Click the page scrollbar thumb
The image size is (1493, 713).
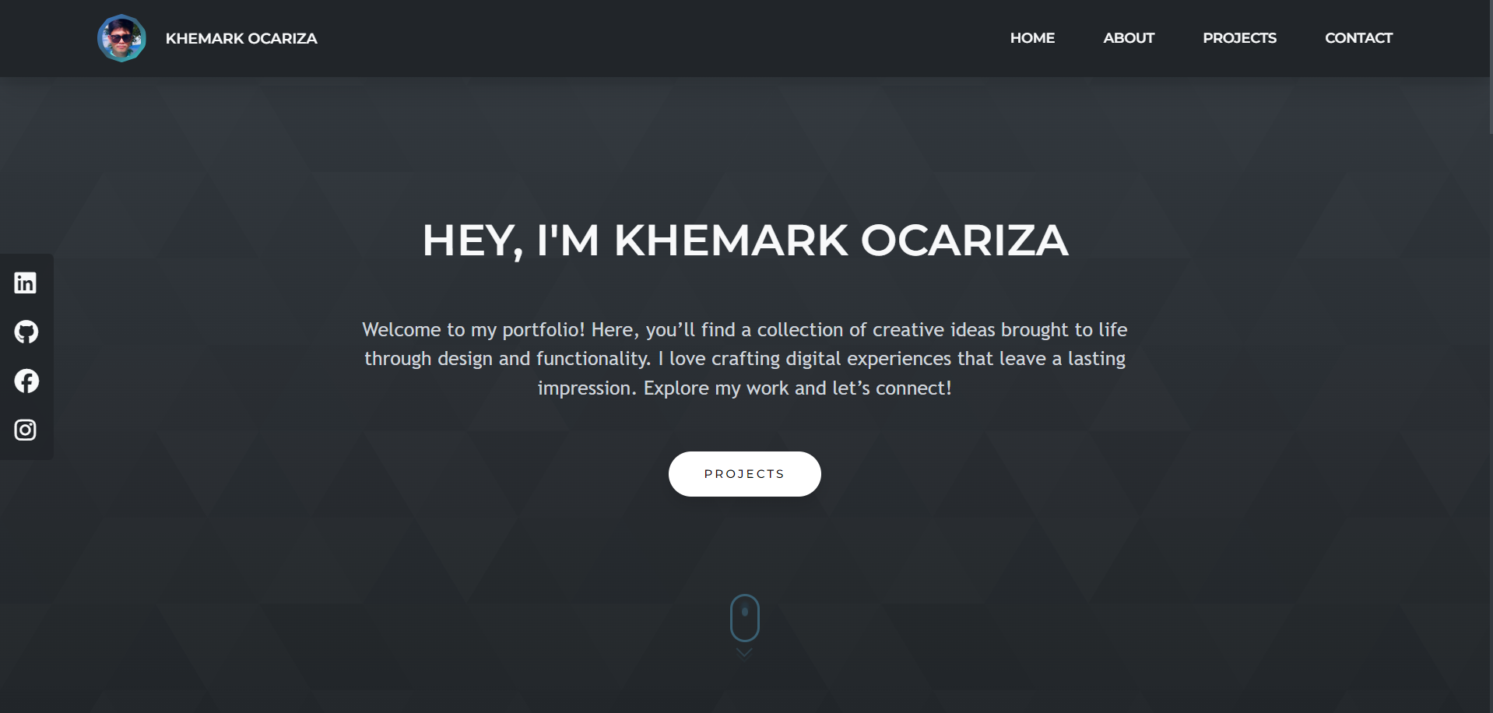click(x=1490, y=66)
